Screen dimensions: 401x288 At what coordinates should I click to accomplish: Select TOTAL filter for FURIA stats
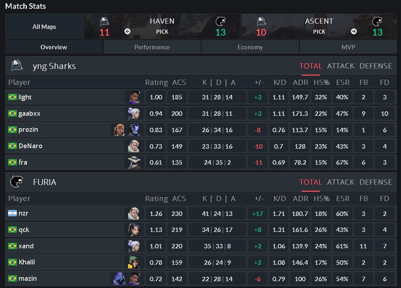click(x=311, y=182)
